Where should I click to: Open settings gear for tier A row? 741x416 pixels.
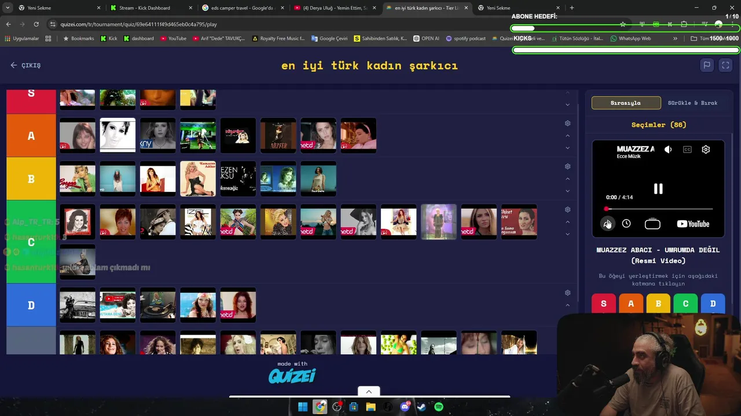pyautogui.click(x=567, y=123)
